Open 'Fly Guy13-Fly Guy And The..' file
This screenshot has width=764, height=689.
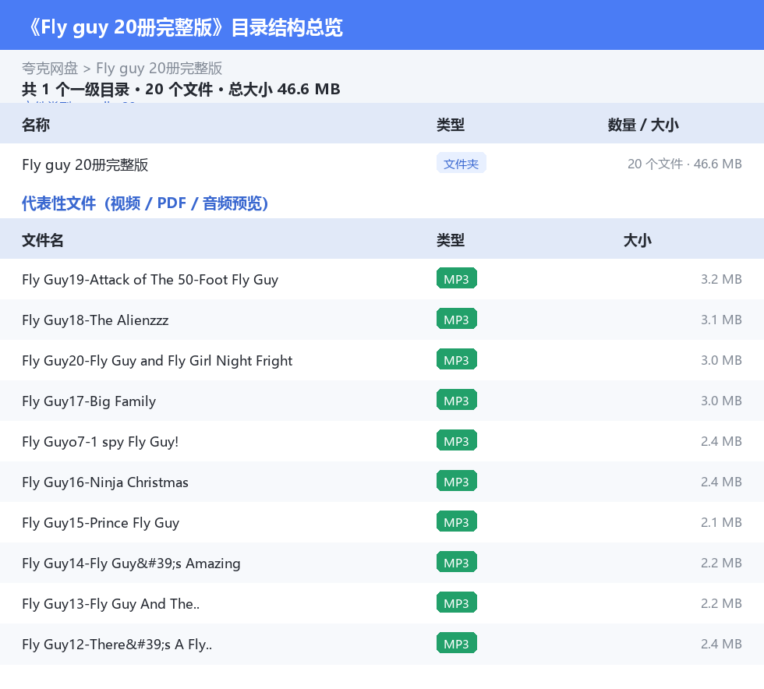pyautogui.click(x=111, y=603)
